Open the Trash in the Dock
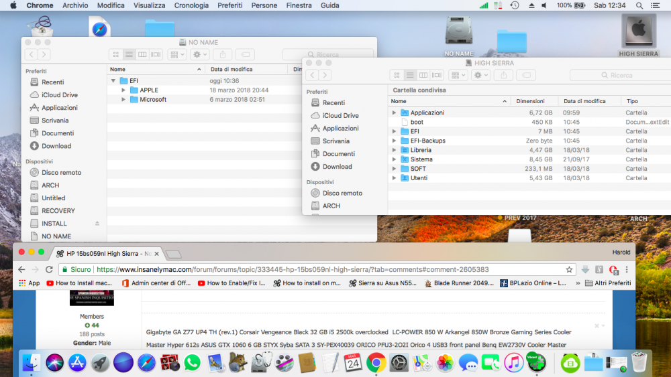This screenshot has width=671, height=377. point(639,363)
